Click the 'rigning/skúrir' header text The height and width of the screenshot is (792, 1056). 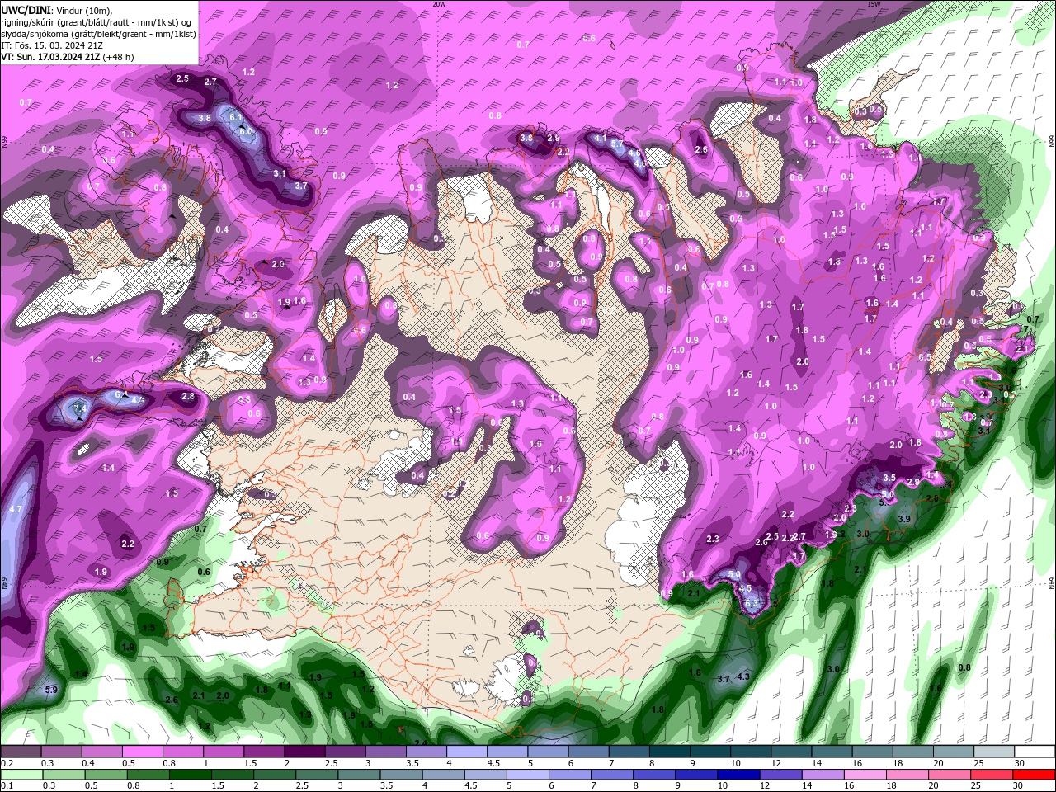(x=27, y=21)
